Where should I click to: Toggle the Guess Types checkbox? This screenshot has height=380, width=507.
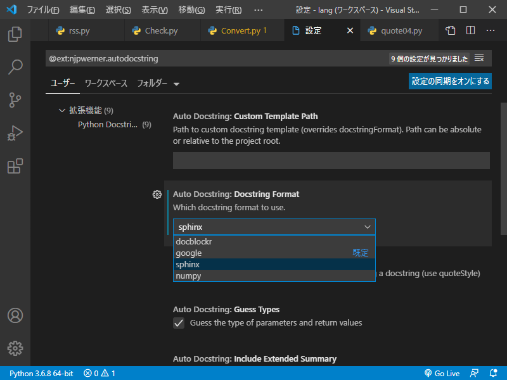coord(179,323)
